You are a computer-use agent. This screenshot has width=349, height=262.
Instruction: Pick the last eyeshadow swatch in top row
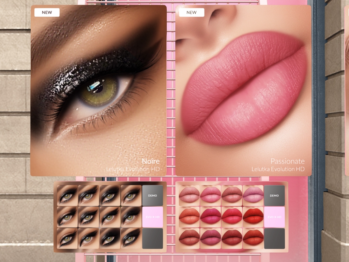click(131, 195)
